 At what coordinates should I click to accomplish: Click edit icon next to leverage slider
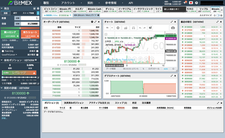(x=38, y=78)
